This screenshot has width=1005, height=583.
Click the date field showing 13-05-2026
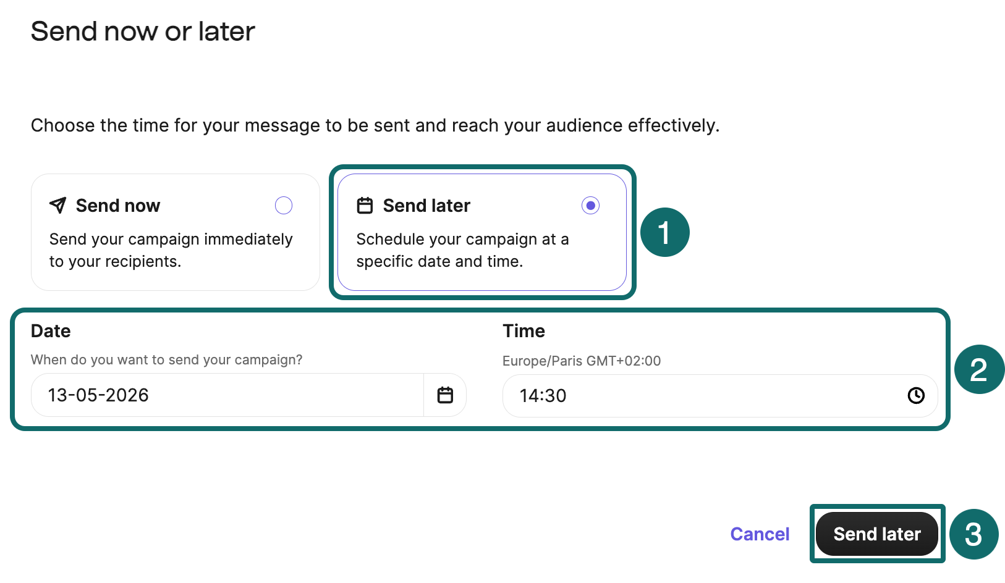click(x=227, y=395)
